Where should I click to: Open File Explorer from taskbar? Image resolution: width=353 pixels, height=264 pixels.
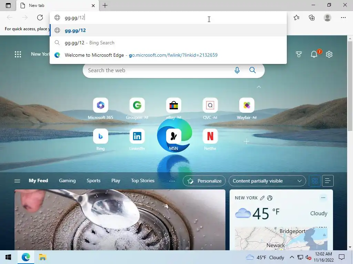click(42, 257)
